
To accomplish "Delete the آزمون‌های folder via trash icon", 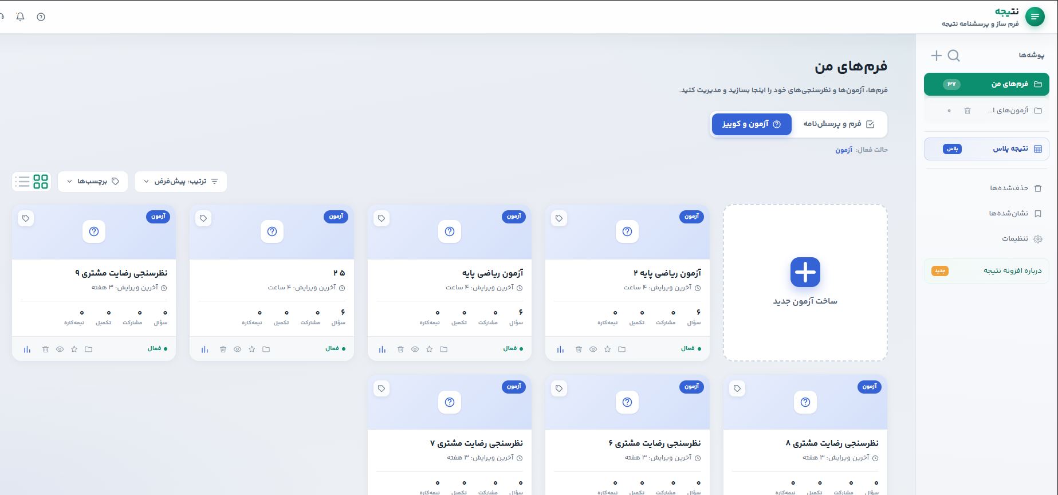I will 967,111.
